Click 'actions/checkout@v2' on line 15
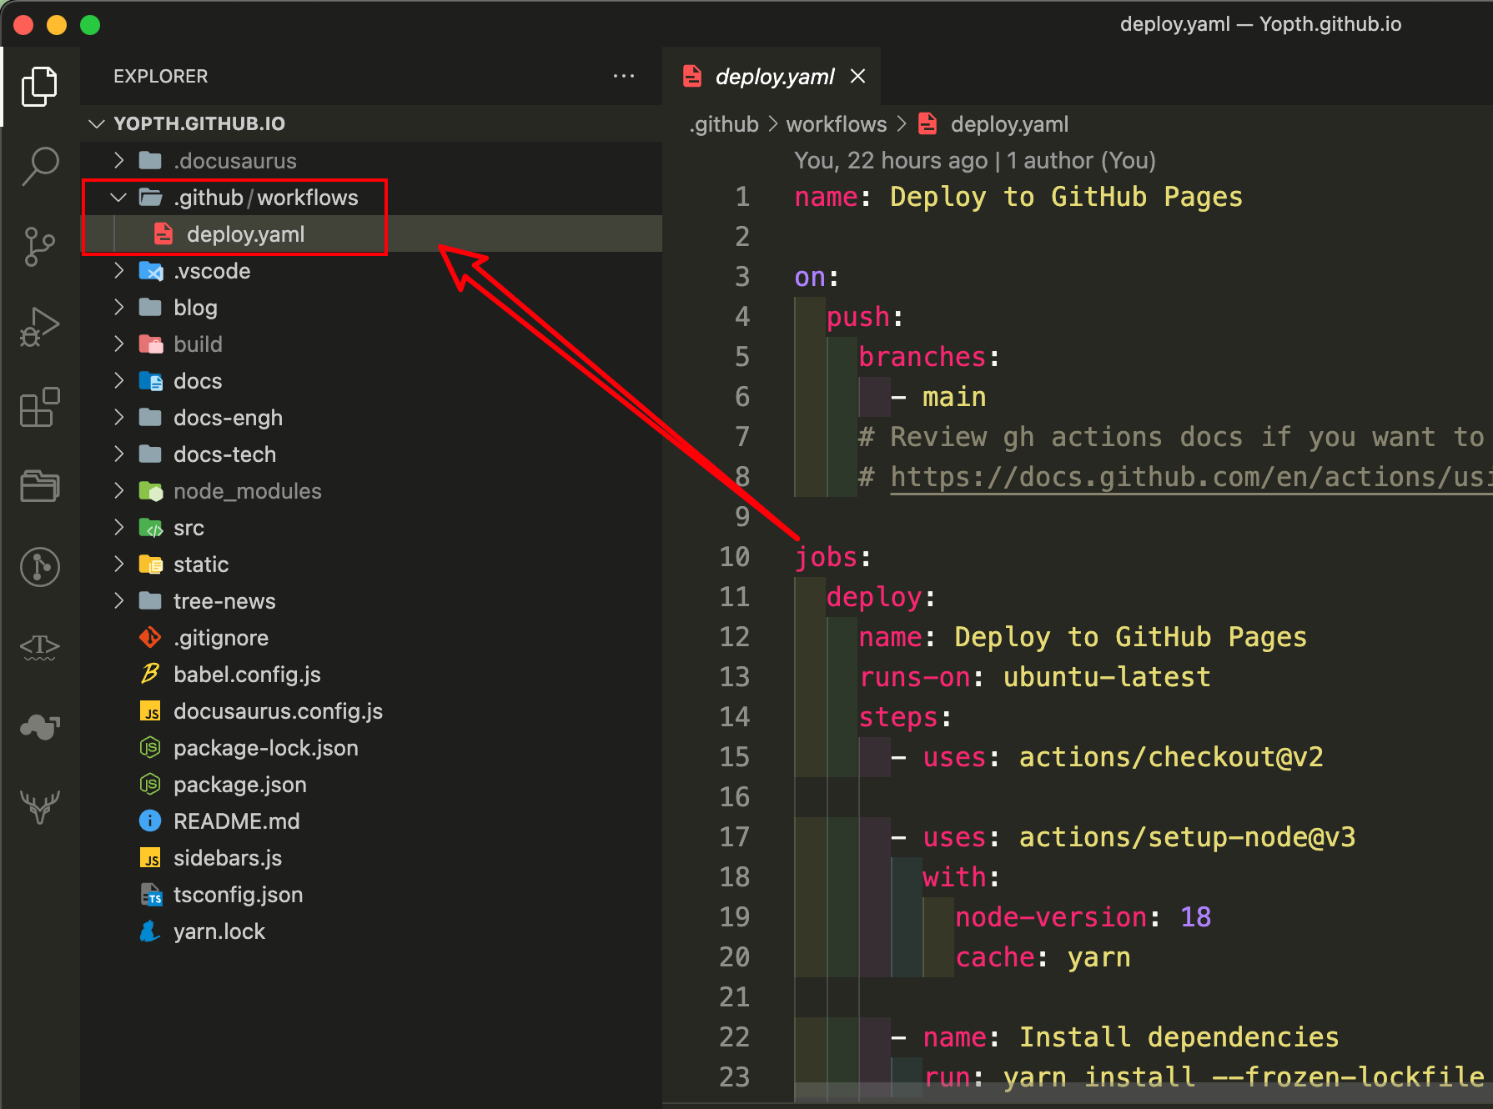This screenshot has height=1109, width=1493. point(1171,757)
